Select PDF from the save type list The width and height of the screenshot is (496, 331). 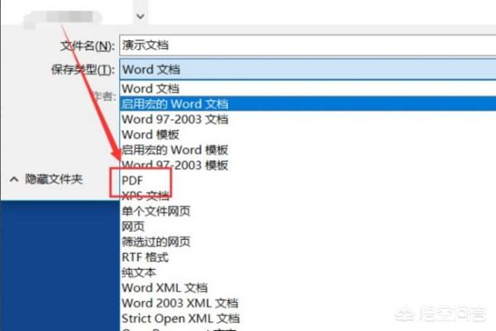[133, 180]
